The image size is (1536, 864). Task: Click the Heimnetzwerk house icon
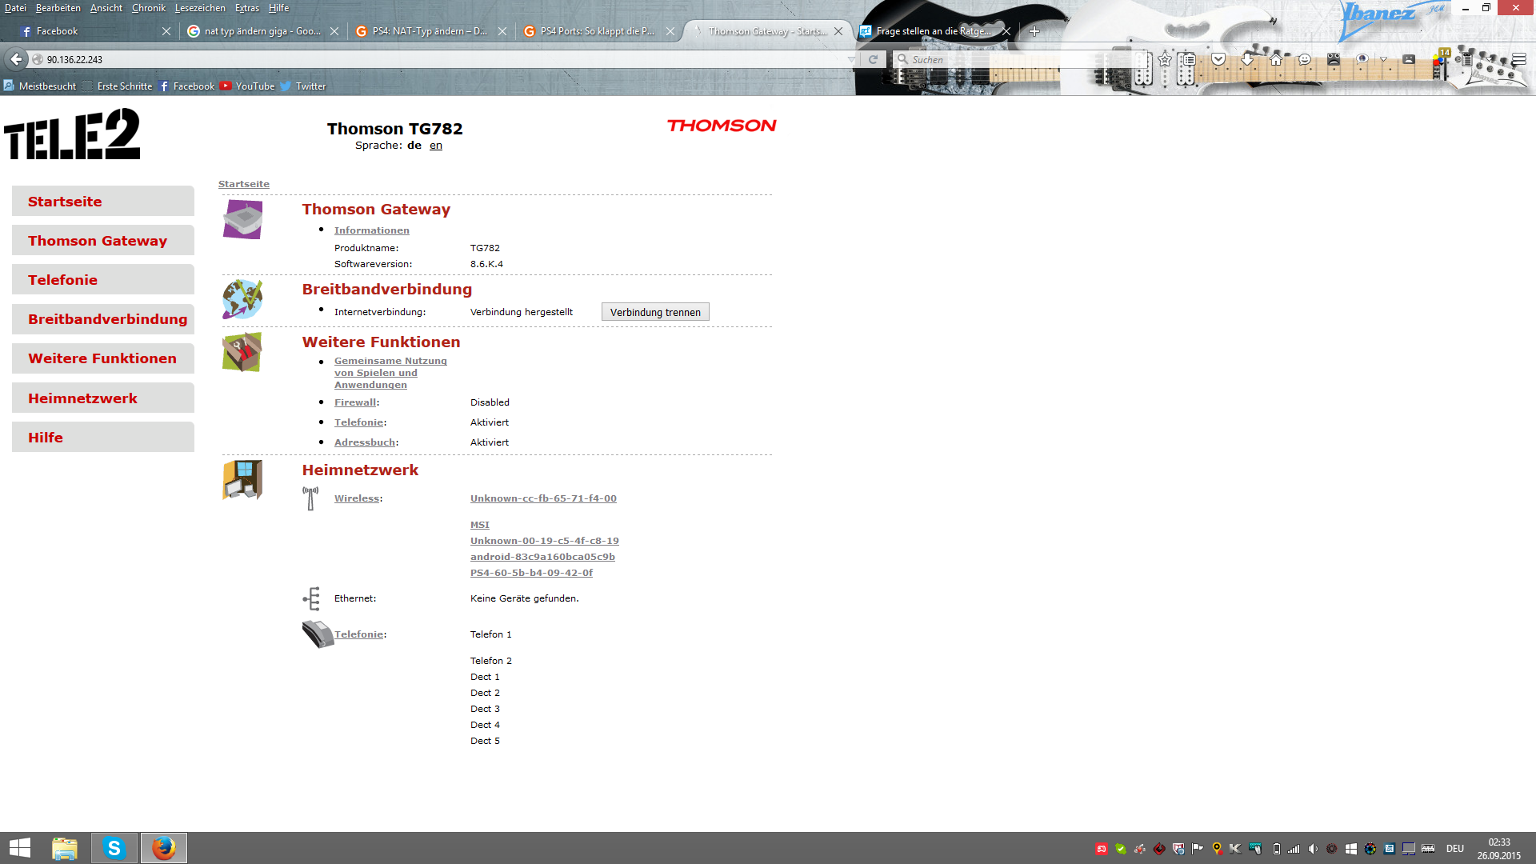242,480
